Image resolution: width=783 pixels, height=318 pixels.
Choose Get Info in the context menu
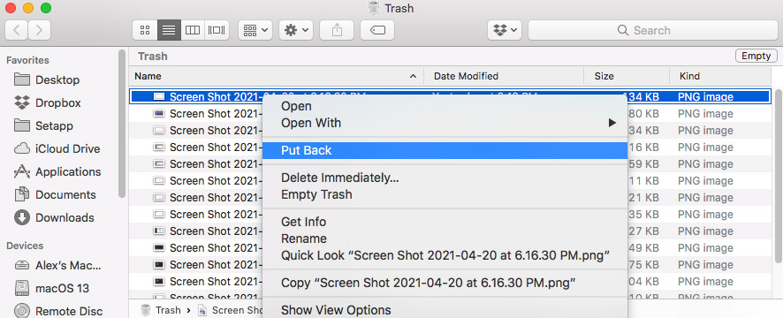click(445, 222)
